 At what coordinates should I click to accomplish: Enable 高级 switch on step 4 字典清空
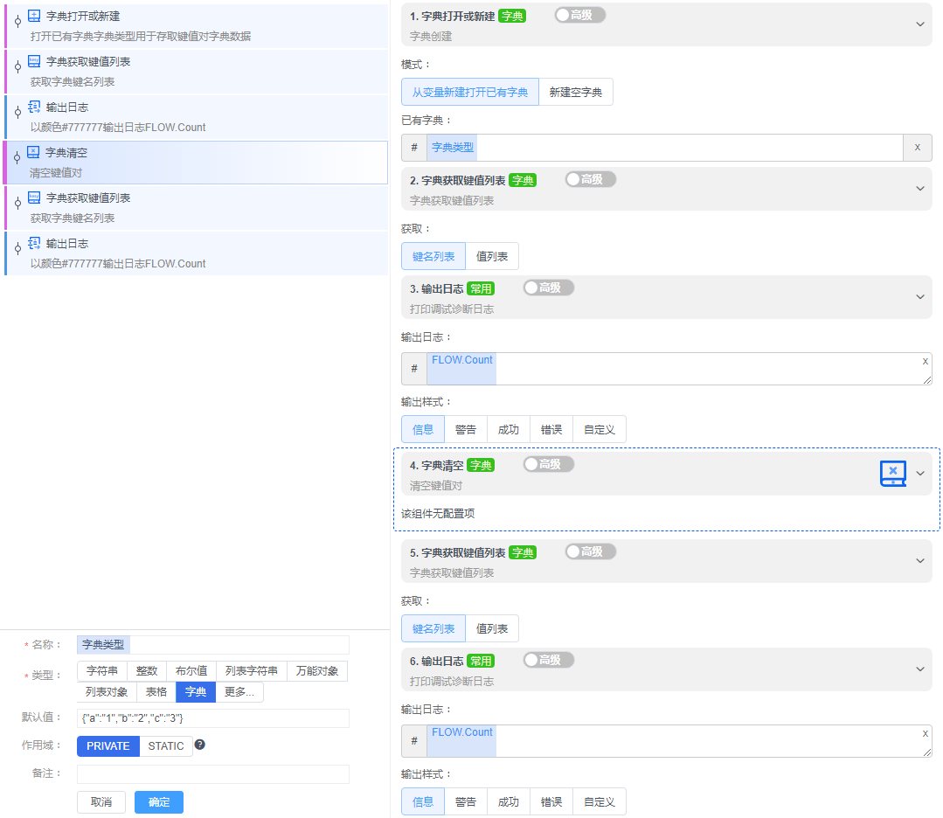click(548, 464)
